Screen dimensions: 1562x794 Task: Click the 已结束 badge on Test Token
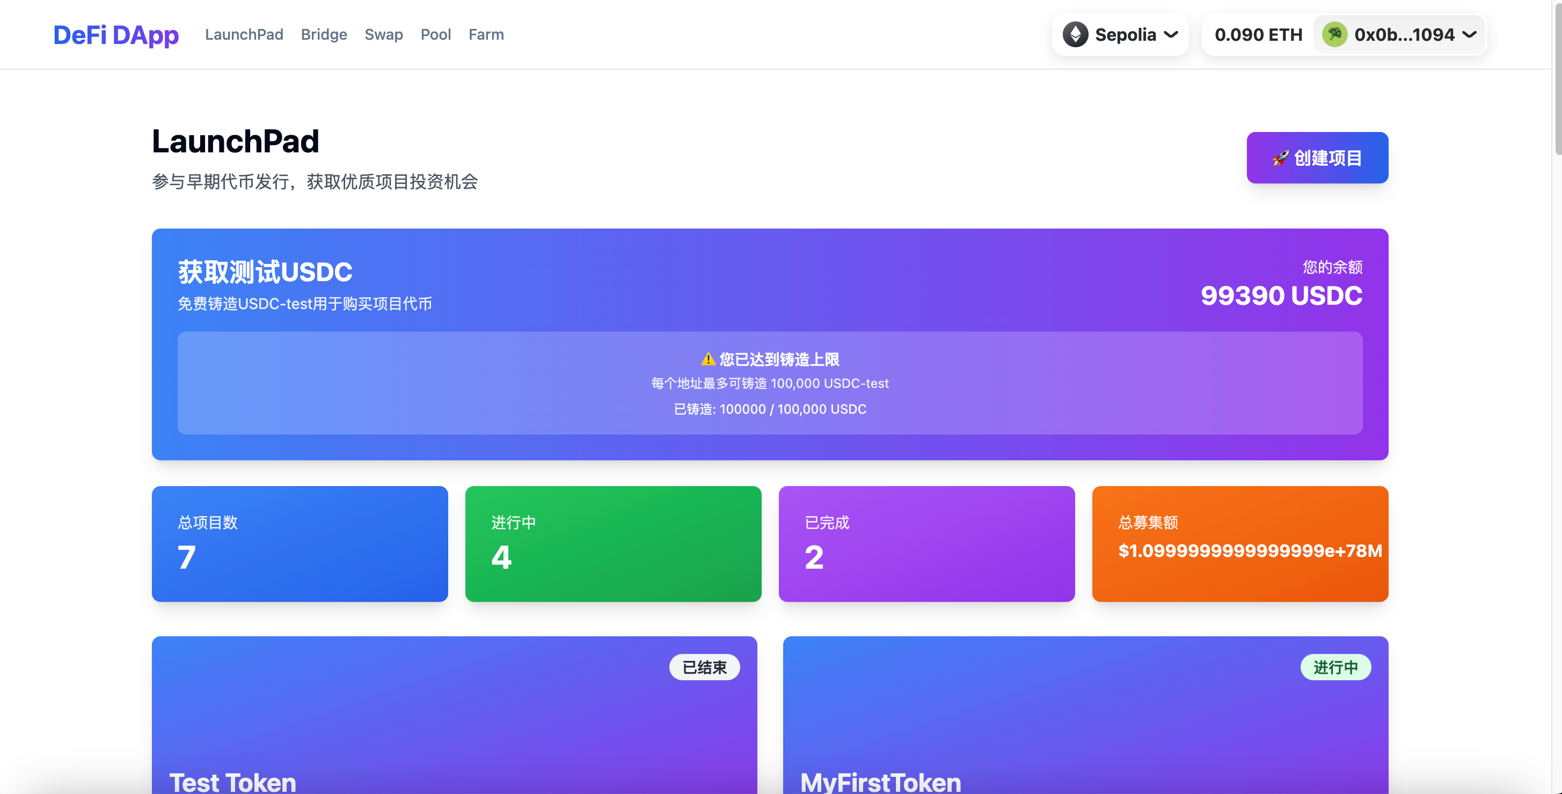[x=704, y=667]
